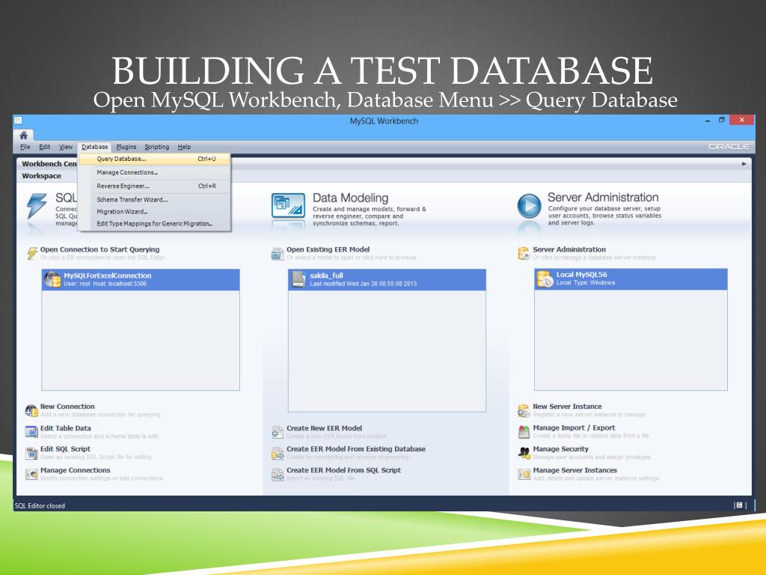Image resolution: width=766 pixels, height=575 pixels.
Task: Click the Open Existing EER Model icon
Action: point(278,254)
